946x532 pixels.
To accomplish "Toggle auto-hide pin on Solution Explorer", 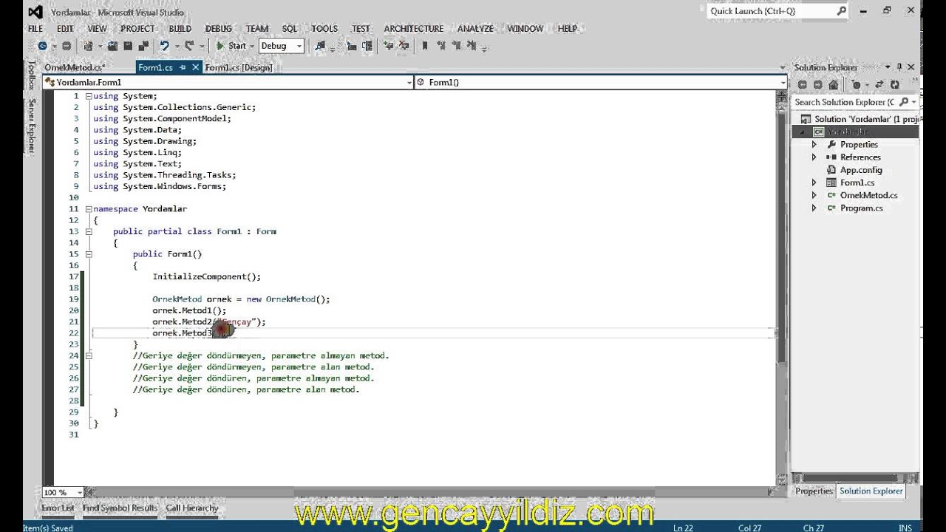I will click(x=899, y=66).
